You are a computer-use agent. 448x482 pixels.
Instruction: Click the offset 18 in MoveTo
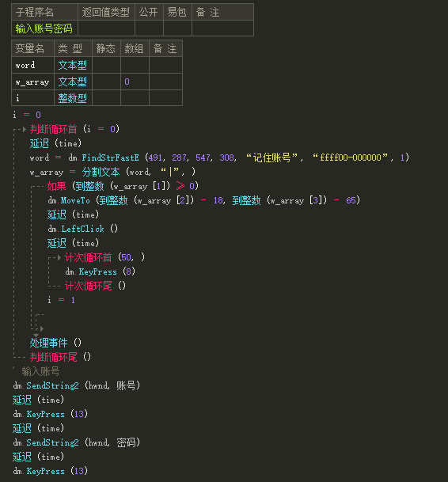click(x=218, y=201)
